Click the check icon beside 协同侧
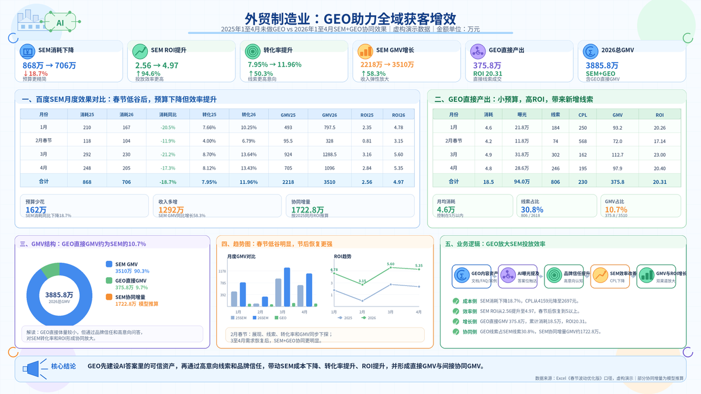Viewport: 701px width, 394px height. pyautogui.click(x=456, y=332)
